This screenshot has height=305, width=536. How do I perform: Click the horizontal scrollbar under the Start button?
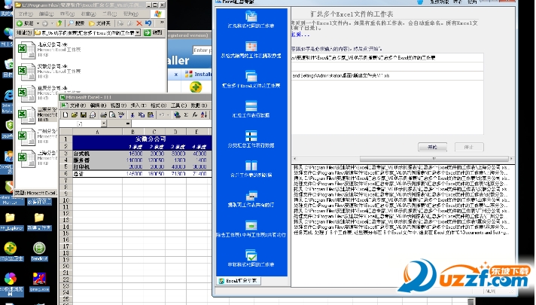434,159
